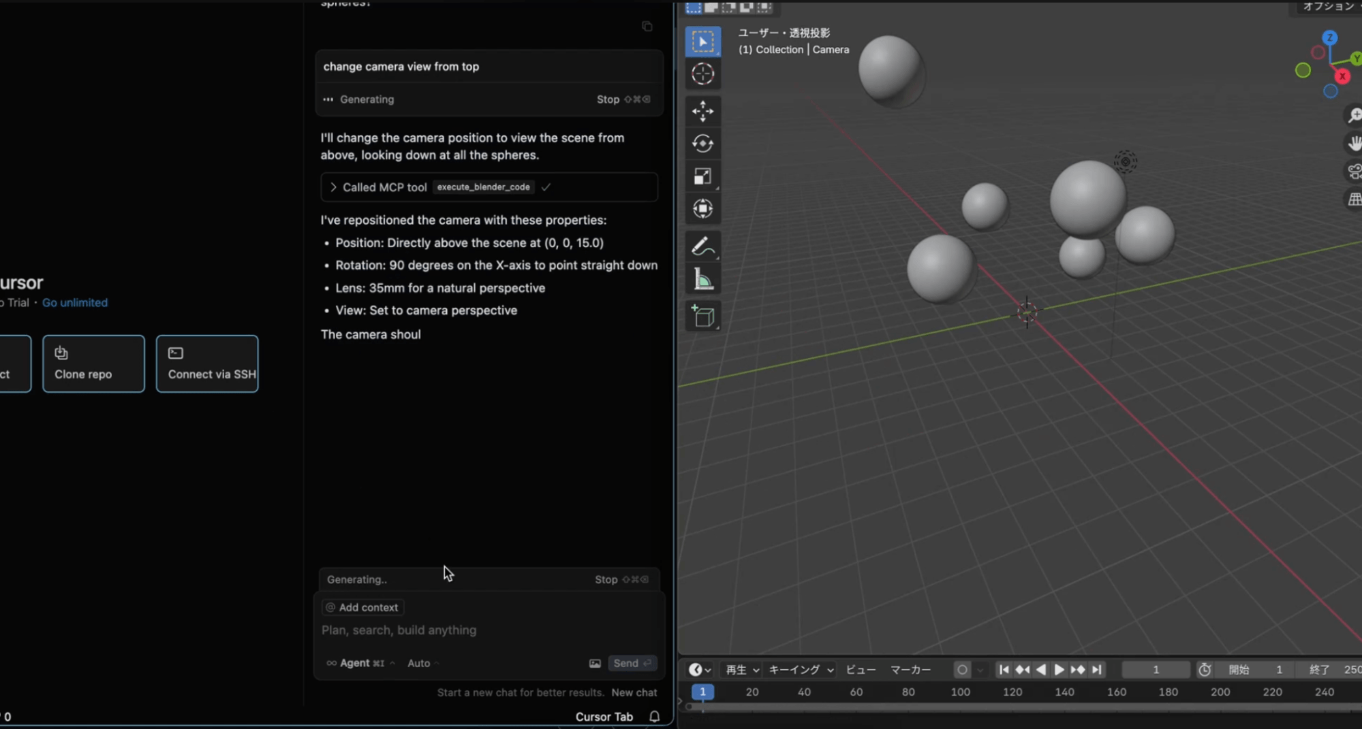Click the Go unlimited link
Screen dimensions: 1362x729
(x=75, y=302)
